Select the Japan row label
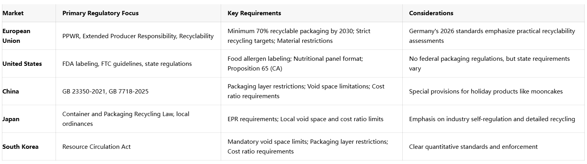 (11, 119)
